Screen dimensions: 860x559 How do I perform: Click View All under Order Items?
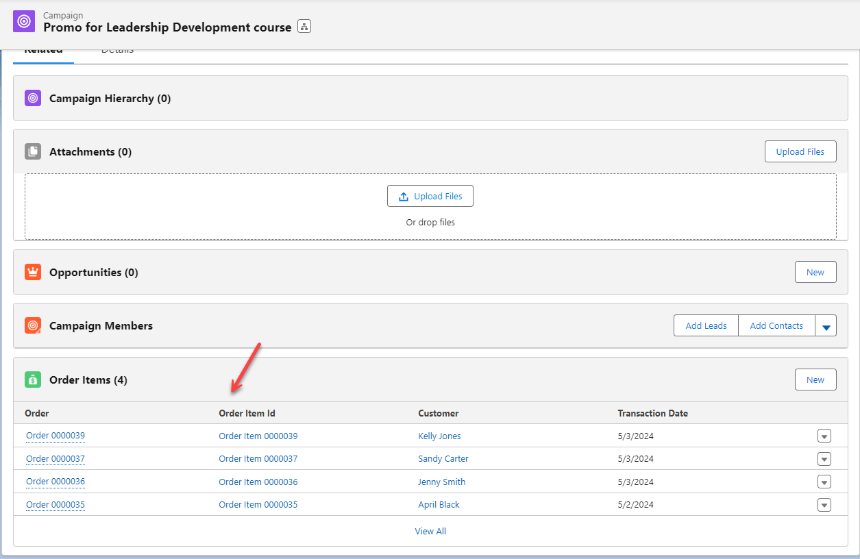coord(430,532)
